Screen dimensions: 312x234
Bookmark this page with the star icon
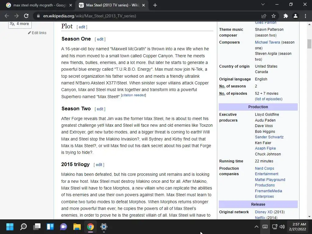274,16
